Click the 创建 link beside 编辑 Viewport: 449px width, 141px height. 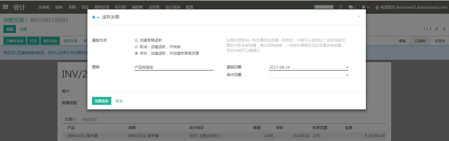click(23, 29)
